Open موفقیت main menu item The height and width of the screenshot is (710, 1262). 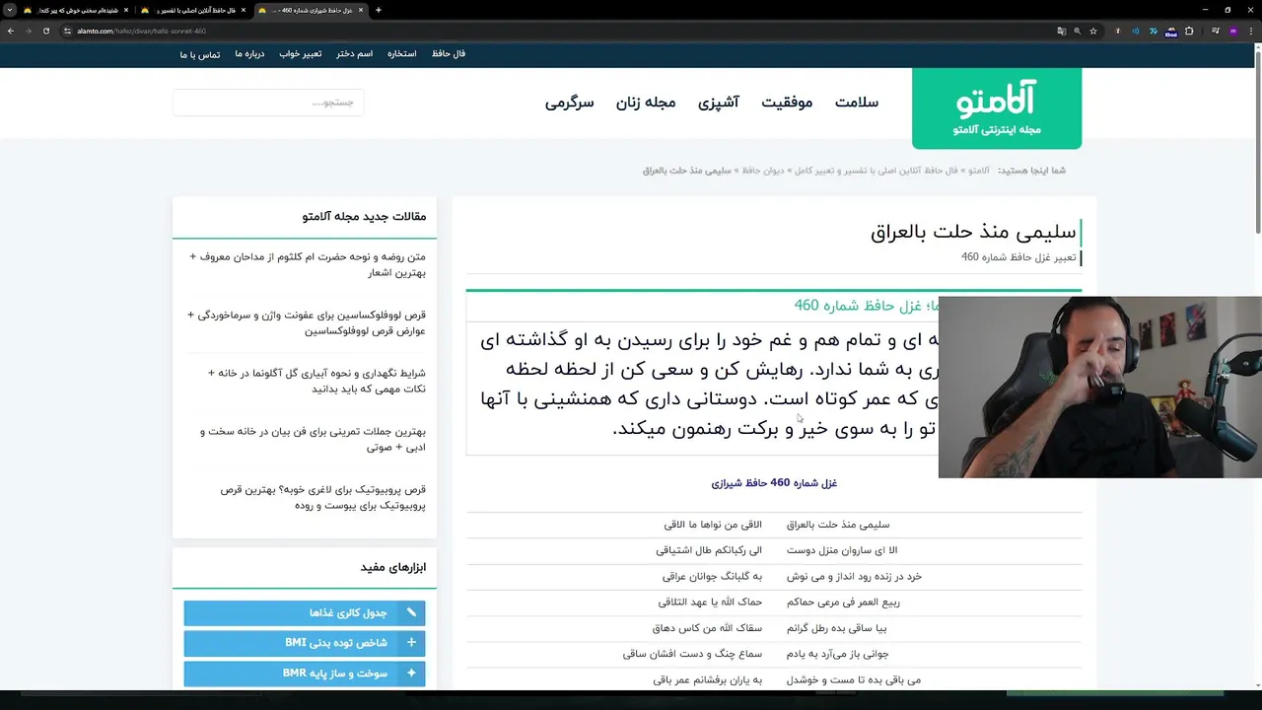(787, 103)
